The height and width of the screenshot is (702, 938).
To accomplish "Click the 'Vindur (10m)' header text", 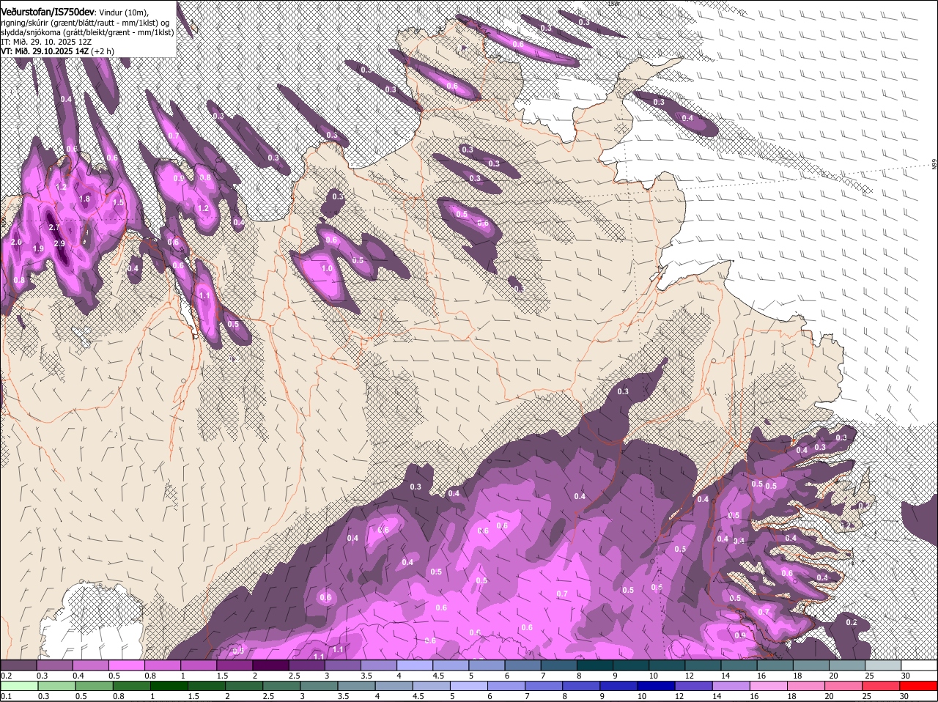I will pos(123,13).
